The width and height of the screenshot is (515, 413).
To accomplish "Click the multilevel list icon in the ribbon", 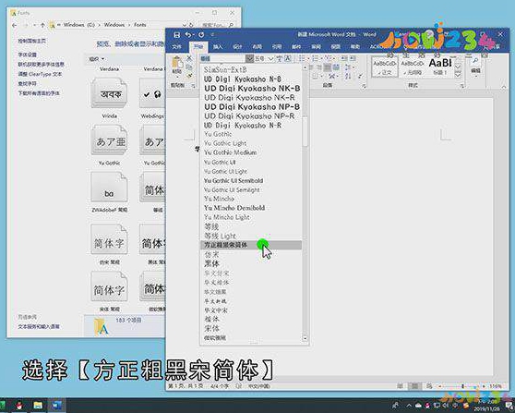I will tap(328, 58).
